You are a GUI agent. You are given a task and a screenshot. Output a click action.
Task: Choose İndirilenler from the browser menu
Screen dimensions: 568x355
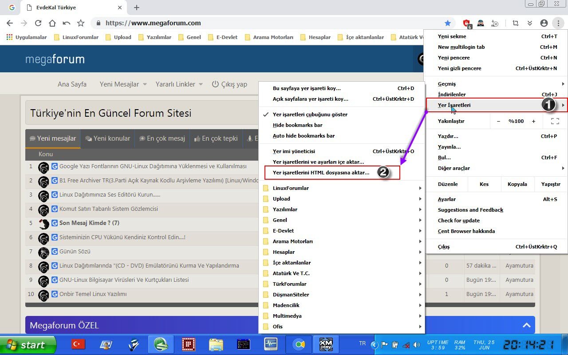496,95
